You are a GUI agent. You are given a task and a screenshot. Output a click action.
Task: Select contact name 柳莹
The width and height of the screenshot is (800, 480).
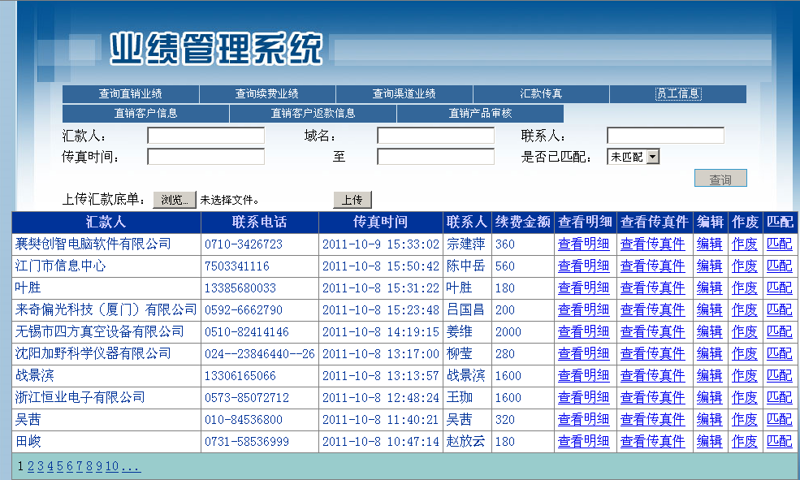tap(459, 354)
